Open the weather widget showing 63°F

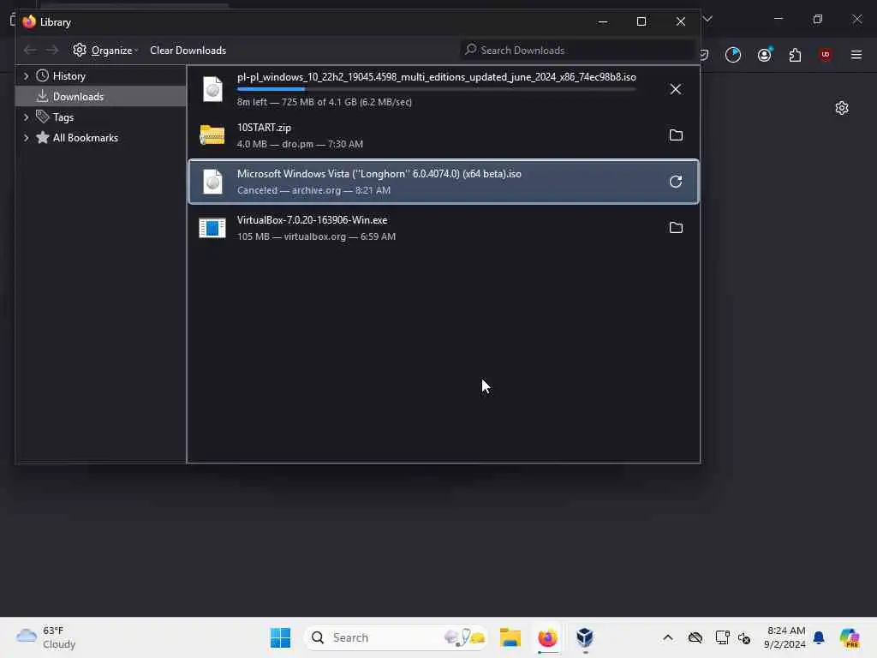(46, 637)
